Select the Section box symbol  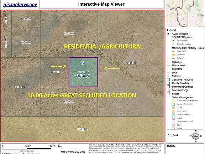click(168, 94)
